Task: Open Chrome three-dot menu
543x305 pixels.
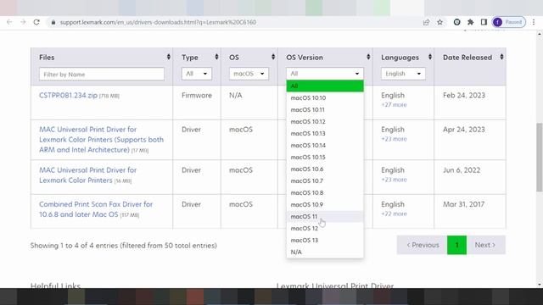Action: pos(534,22)
